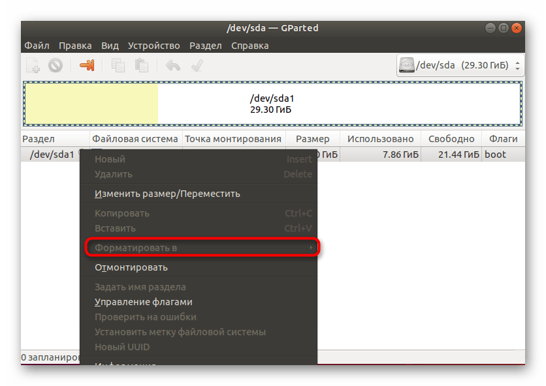546x386 pixels.
Task: Click the Copy partition toolbar icon
Action: click(x=118, y=65)
